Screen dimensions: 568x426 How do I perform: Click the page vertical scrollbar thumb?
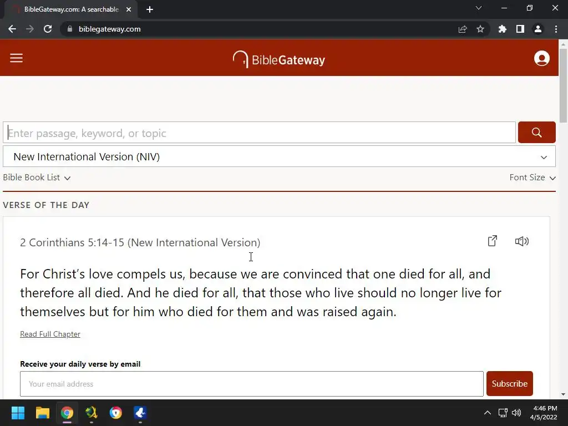coord(563,85)
